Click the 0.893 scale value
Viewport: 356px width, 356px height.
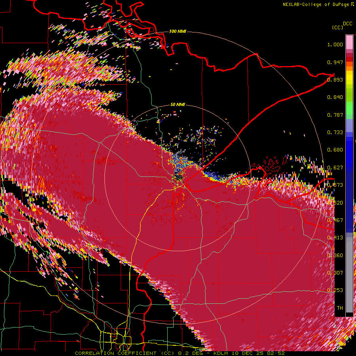point(335,80)
